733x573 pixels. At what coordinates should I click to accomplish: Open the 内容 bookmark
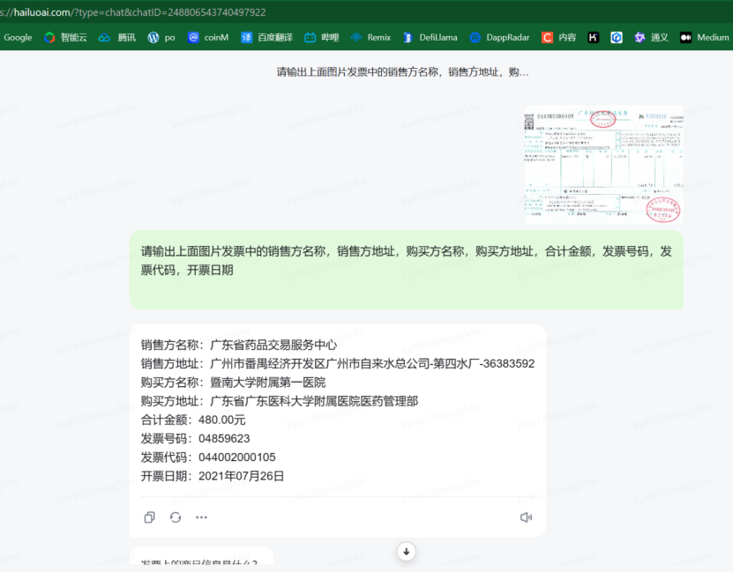[558, 37]
